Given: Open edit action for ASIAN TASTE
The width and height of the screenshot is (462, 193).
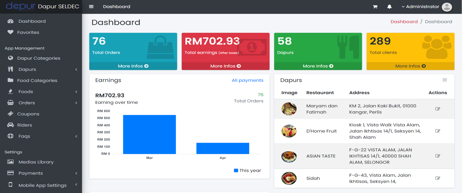Looking at the screenshot, I should click(438, 156).
